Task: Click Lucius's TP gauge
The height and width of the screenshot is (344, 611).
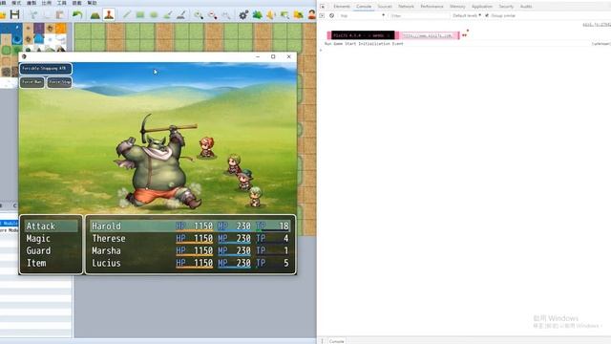Action: point(272,264)
